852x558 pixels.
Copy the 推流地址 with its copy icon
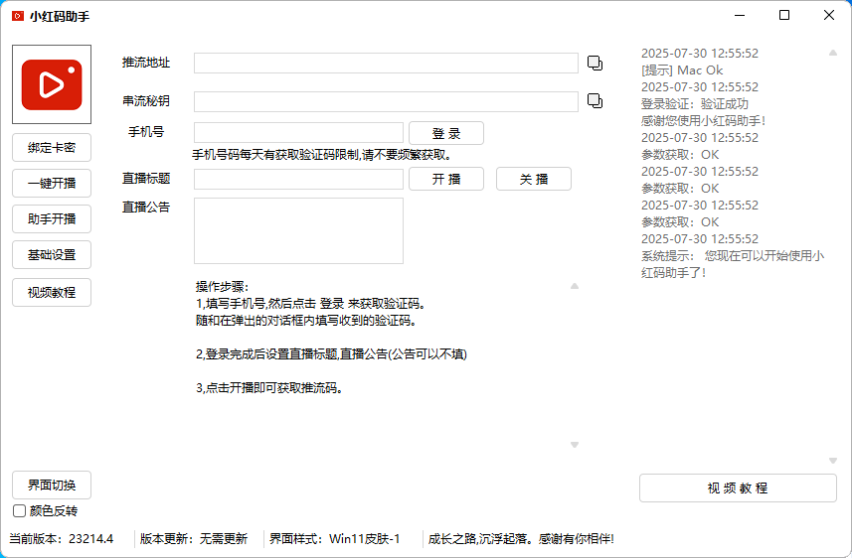(x=595, y=63)
